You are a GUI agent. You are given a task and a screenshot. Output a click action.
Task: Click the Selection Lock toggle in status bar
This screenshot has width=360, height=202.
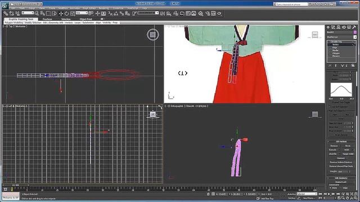(x=208, y=194)
